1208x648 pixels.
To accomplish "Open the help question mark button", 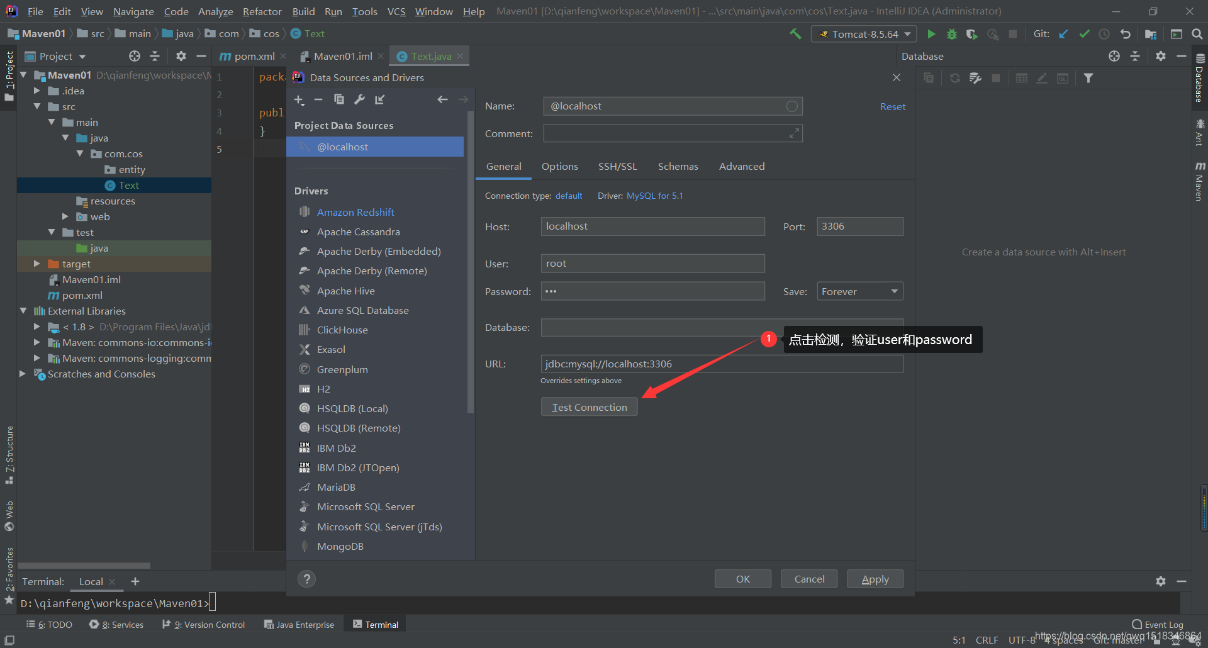I will [306, 579].
